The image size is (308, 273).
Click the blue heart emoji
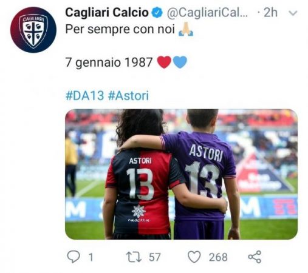[x=180, y=62]
